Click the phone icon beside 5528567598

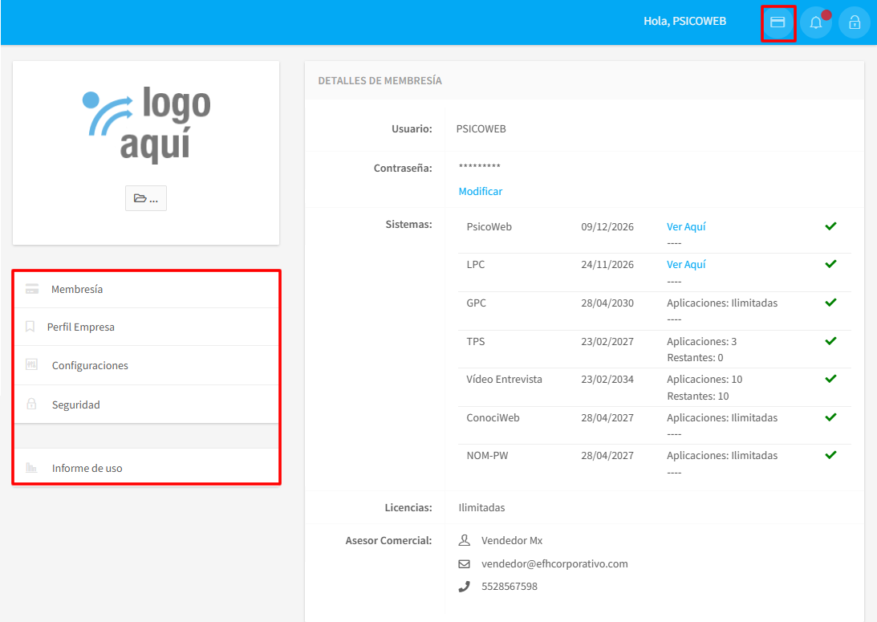[x=465, y=587]
